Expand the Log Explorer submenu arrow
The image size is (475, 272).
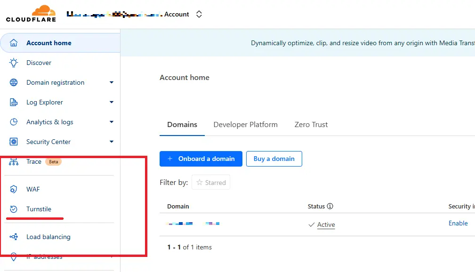tap(112, 102)
